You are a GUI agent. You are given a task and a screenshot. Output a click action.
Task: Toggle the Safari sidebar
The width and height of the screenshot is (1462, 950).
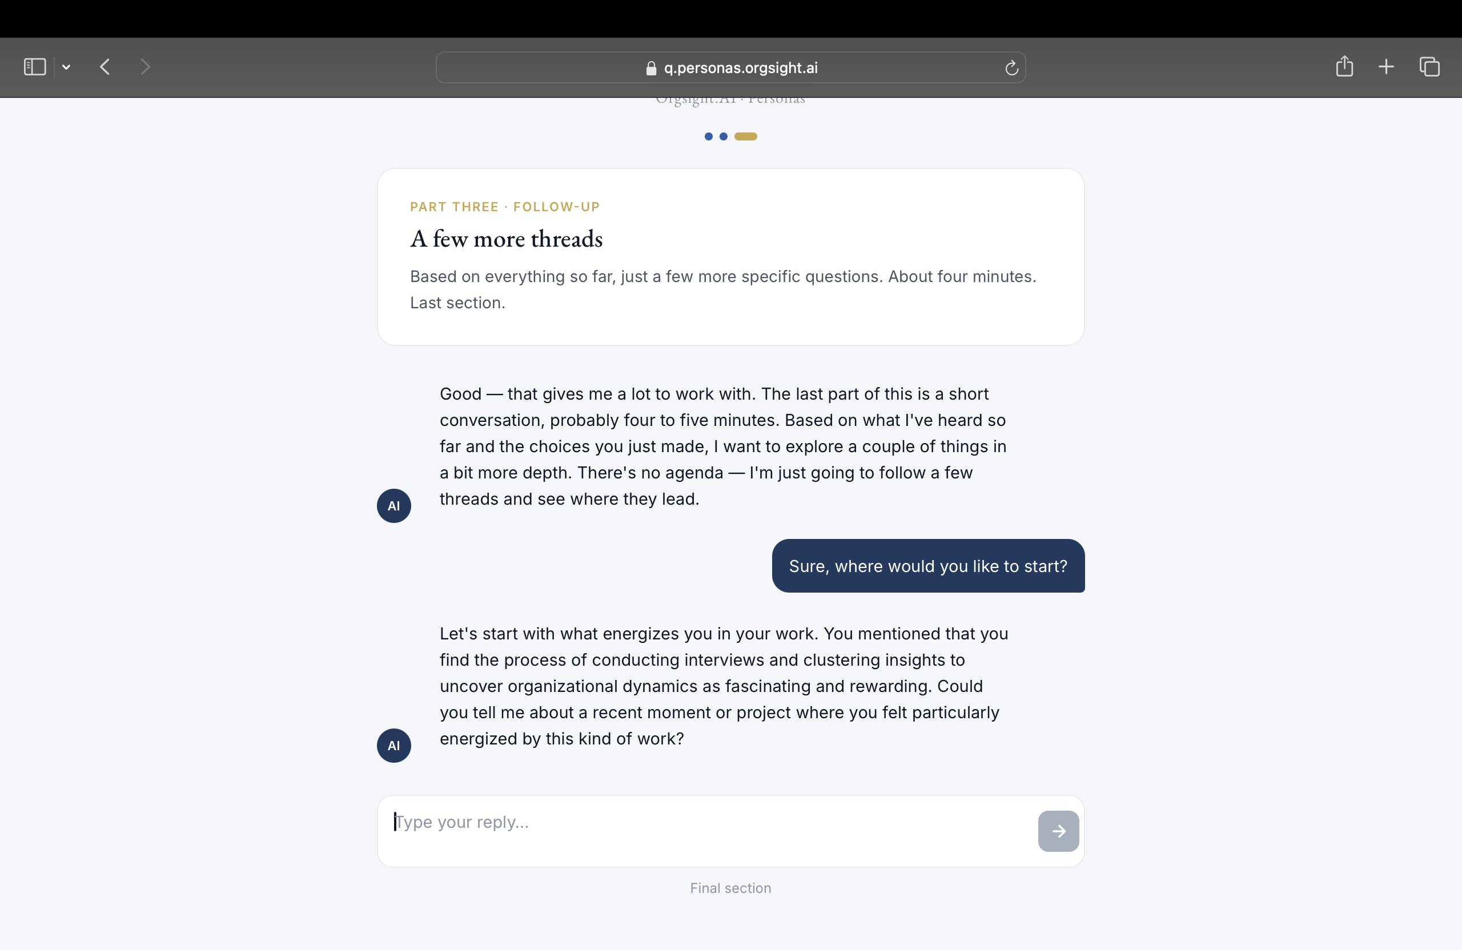coord(34,67)
